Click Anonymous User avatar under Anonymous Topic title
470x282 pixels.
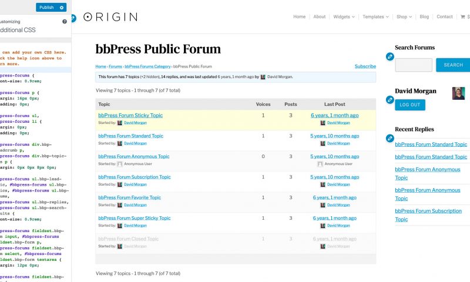click(x=120, y=164)
